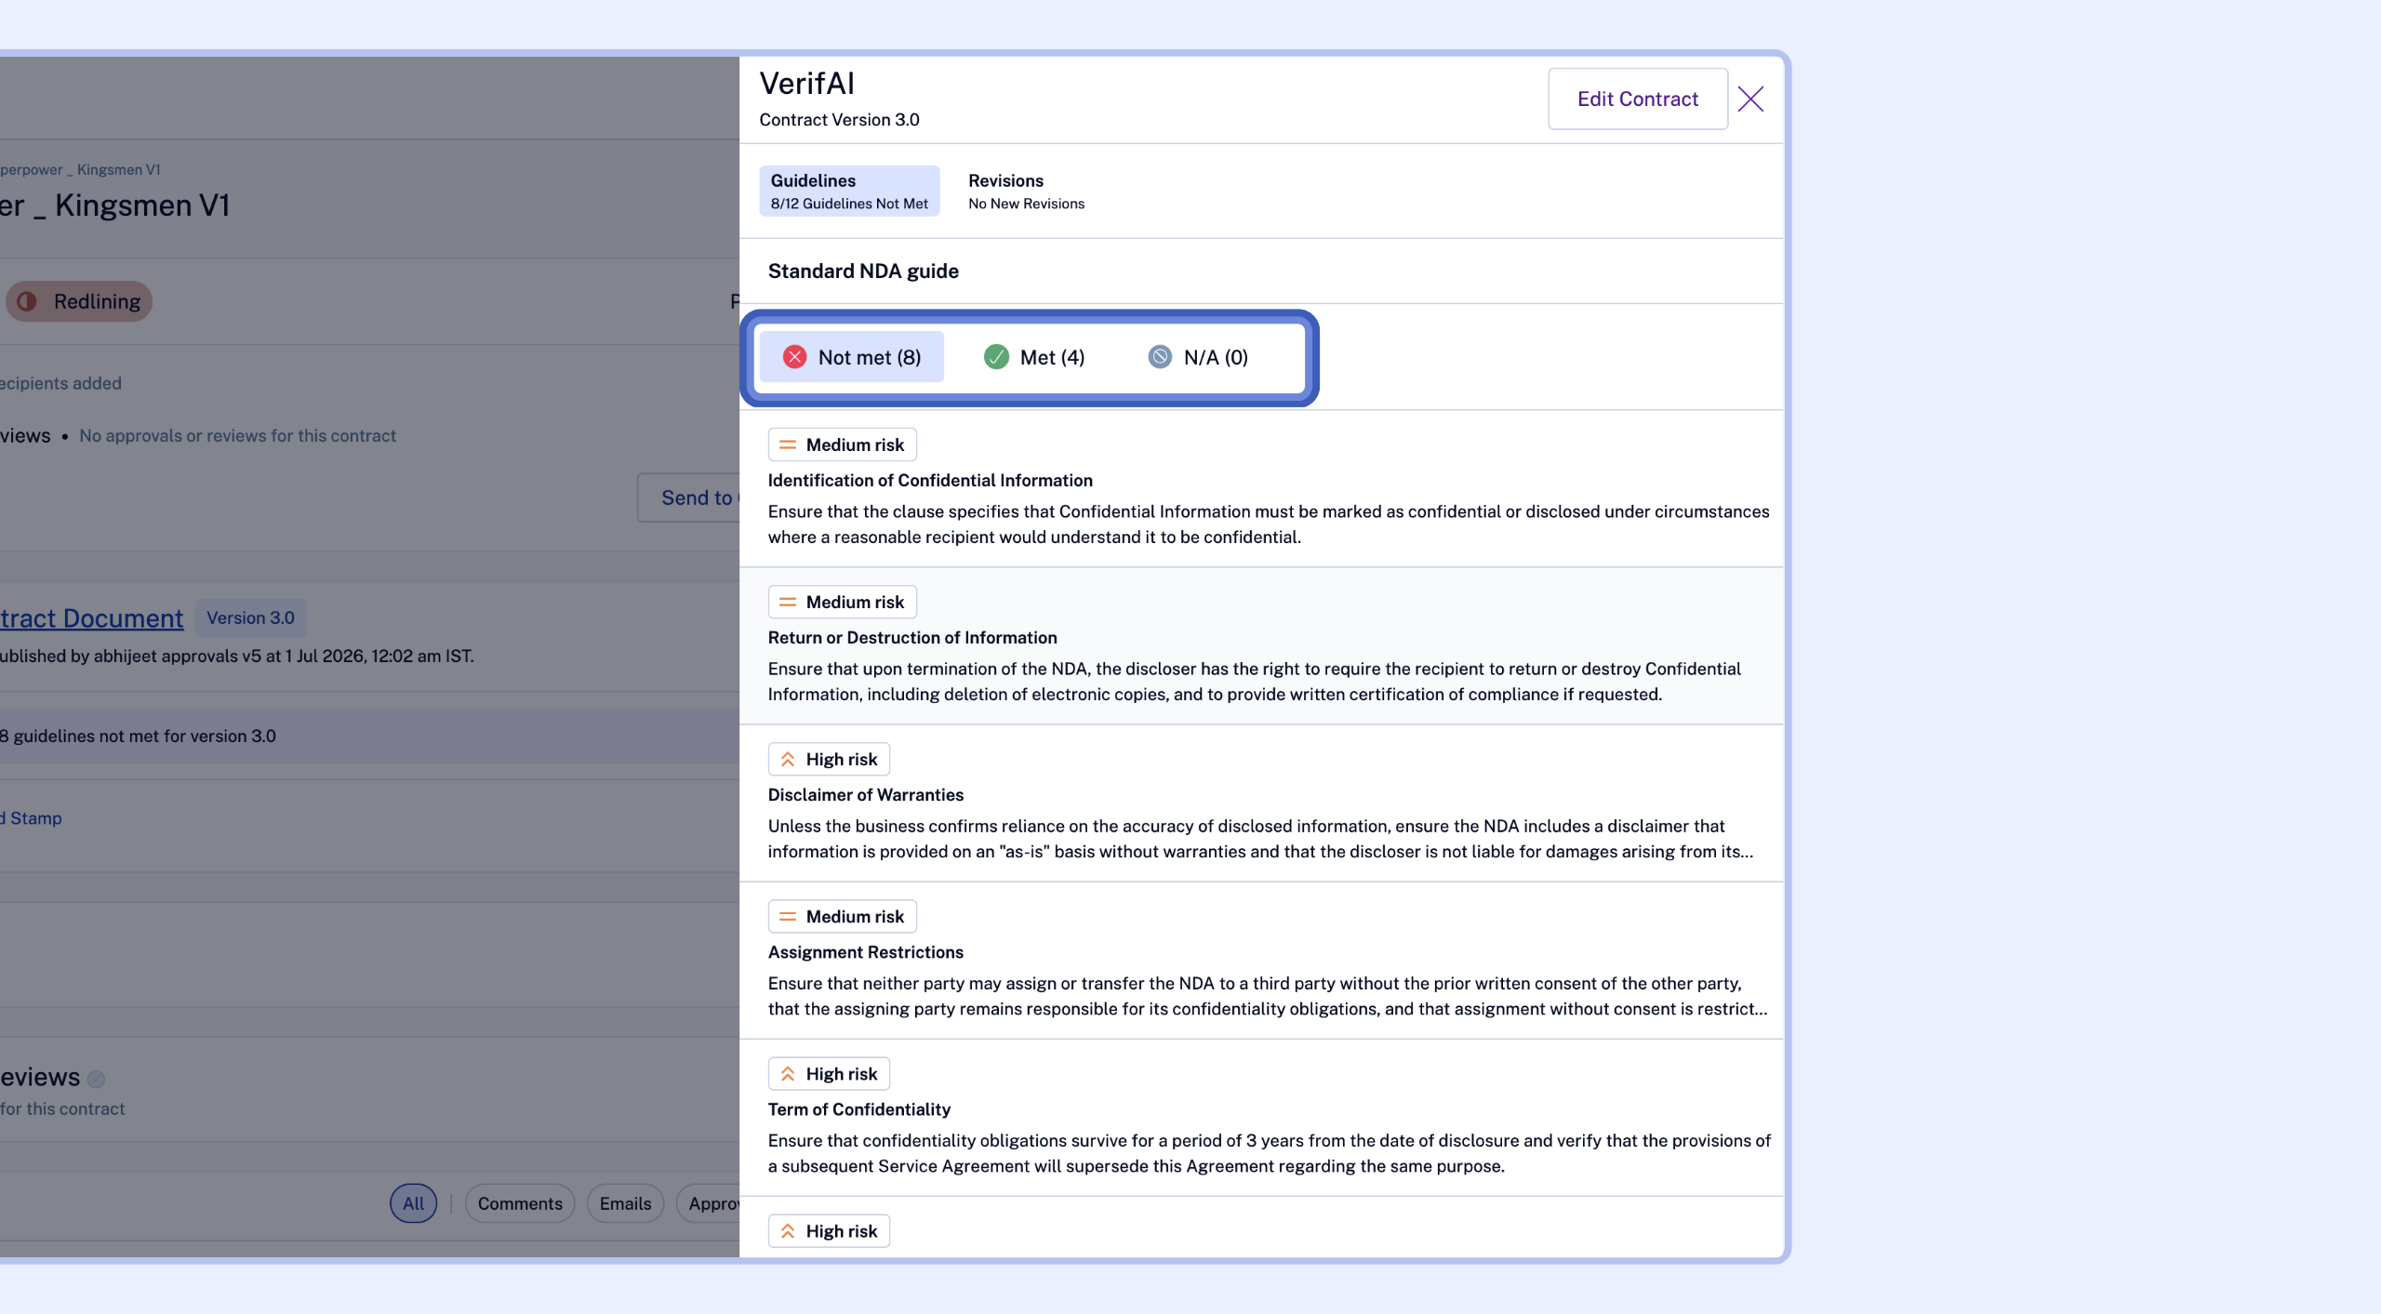Click the green checkmark Met icon
The width and height of the screenshot is (2381, 1314).
point(996,357)
